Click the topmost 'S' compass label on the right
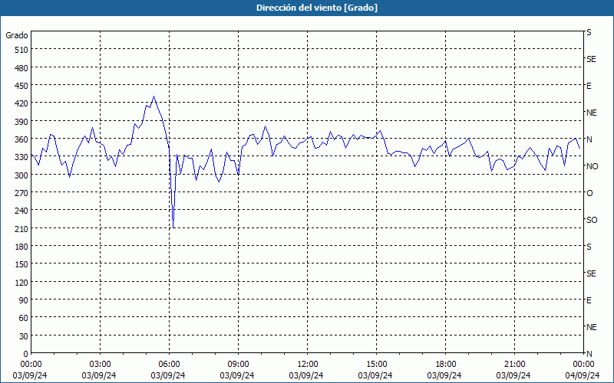Image resolution: width=614 pixels, height=383 pixels. [x=589, y=32]
